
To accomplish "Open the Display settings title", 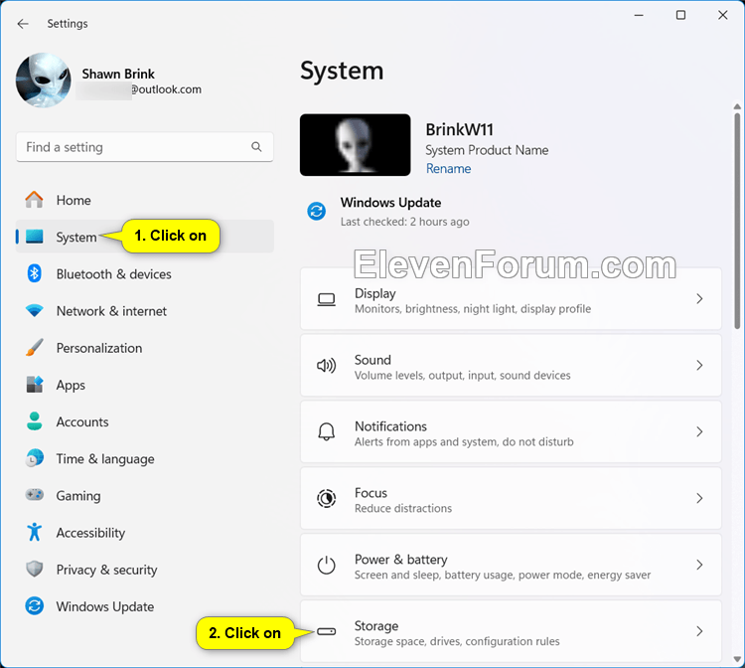I will click(x=375, y=293).
